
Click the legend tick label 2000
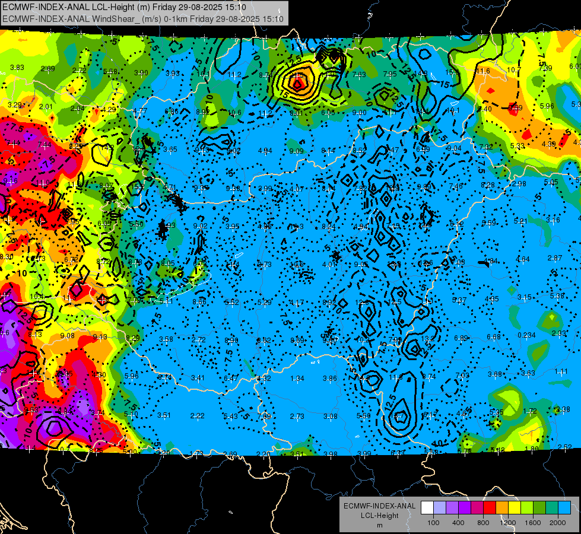[x=558, y=523]
